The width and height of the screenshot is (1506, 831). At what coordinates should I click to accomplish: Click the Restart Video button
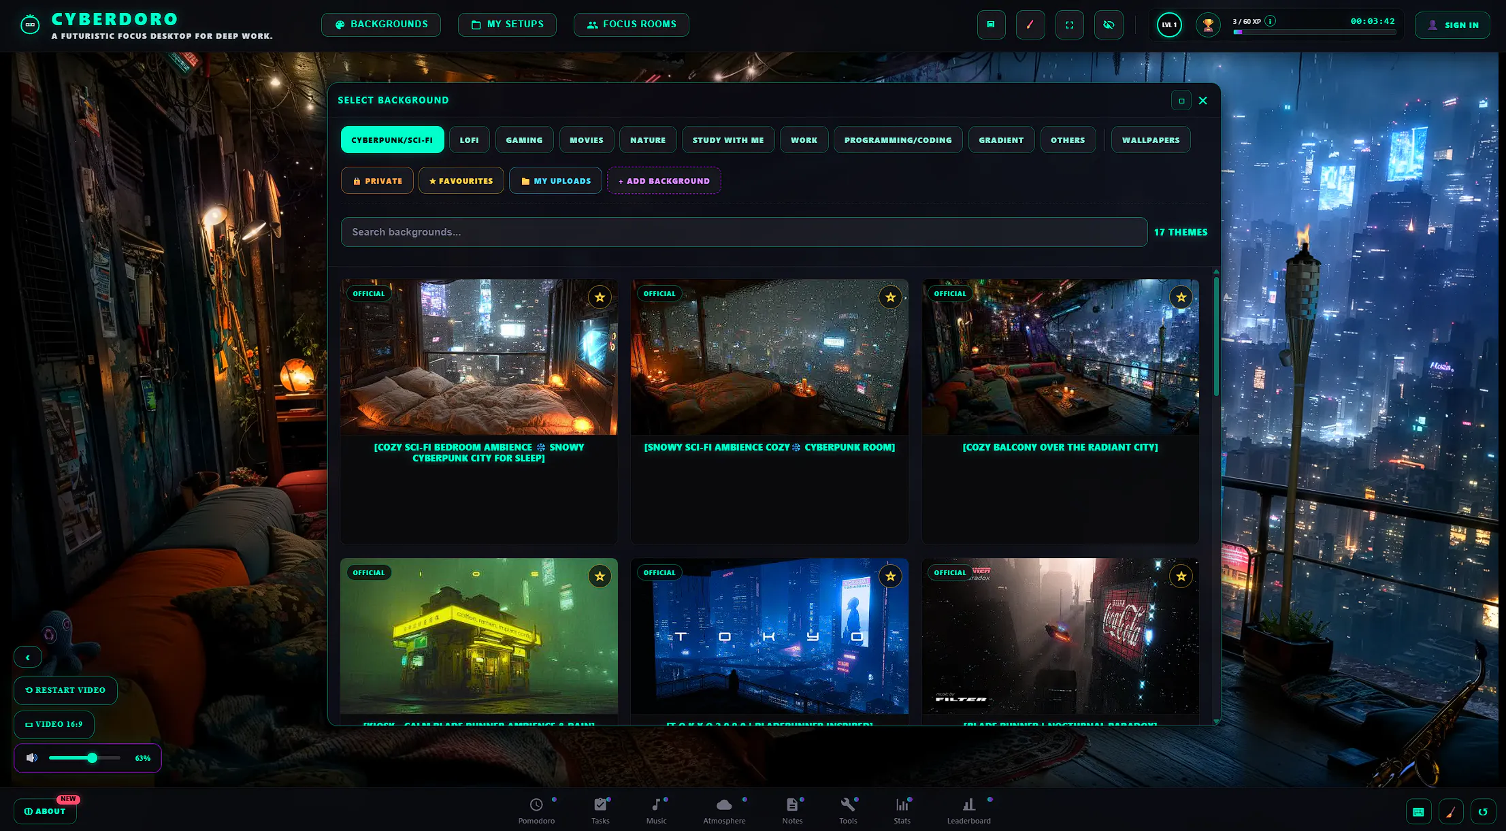pyautogui.click(x=65, y=690)
